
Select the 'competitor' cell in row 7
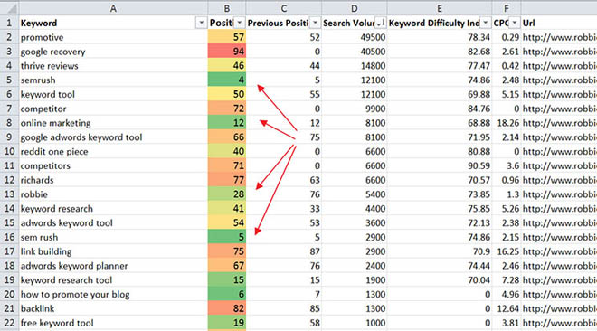113,109
